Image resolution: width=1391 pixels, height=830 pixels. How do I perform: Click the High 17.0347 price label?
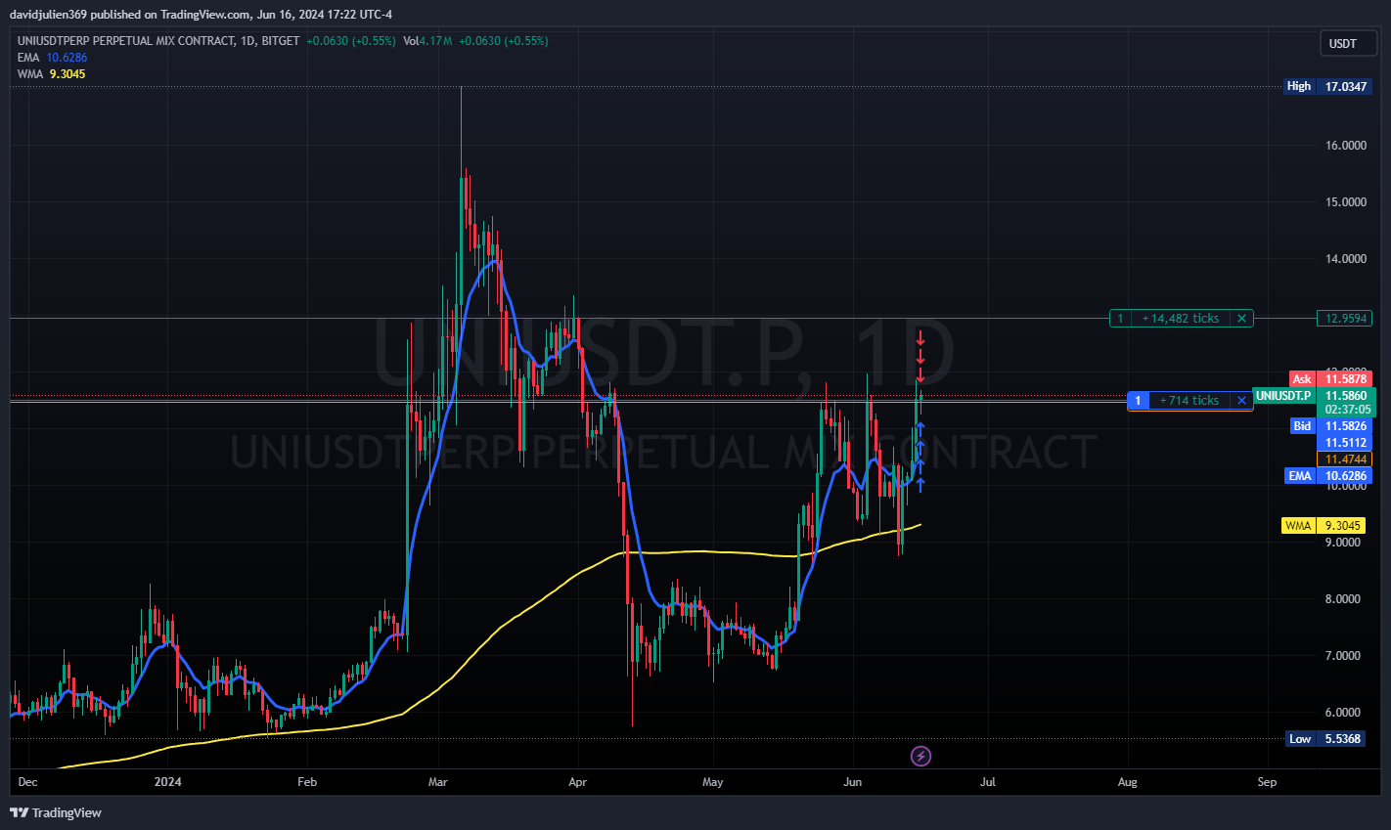coord(1327,86)
